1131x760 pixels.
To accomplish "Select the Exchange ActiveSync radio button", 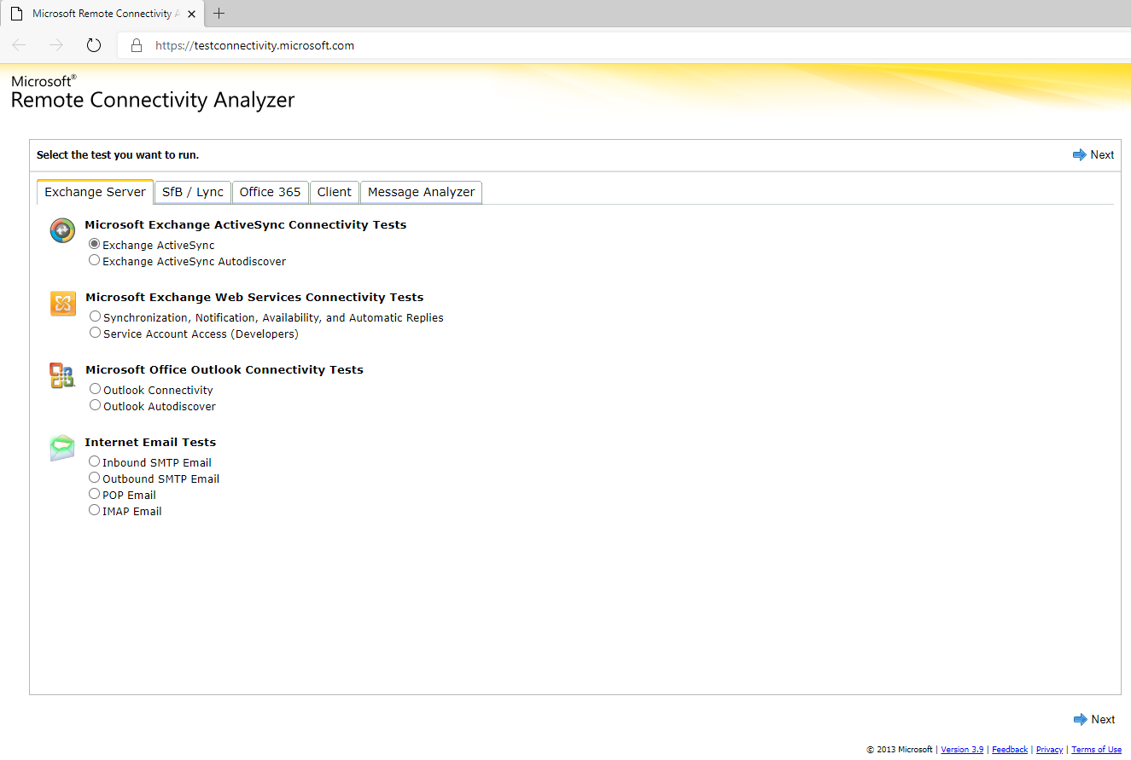I will coord(95,244).
